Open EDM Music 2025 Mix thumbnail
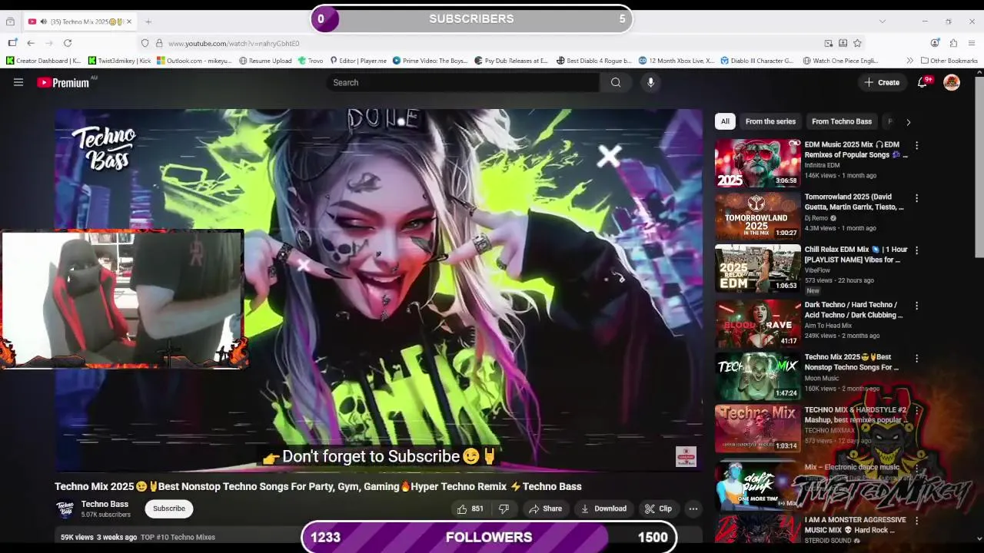Viewport: 984px width, 553px height. tap(757, 163)
